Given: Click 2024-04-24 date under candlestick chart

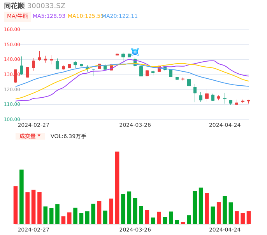Looking at the screenshot, I should (225, 125).
